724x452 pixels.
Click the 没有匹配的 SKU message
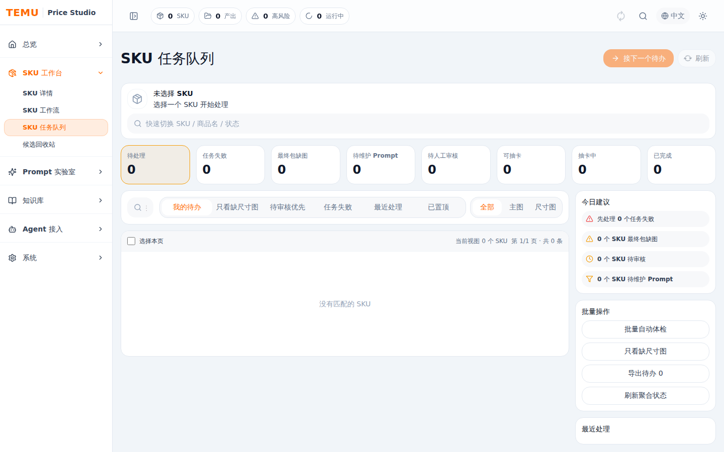coord(345,304)
